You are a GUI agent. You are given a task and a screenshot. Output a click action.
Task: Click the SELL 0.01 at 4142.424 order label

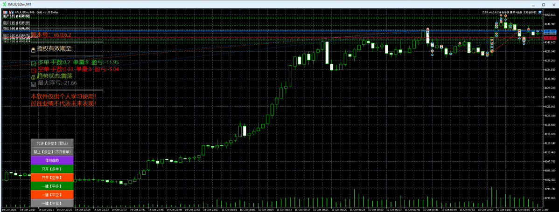[16, 41]
